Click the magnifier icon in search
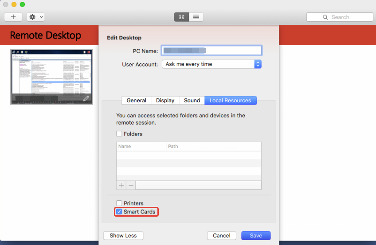This screenshot has width=376, height=245. [x=326, y=17]
